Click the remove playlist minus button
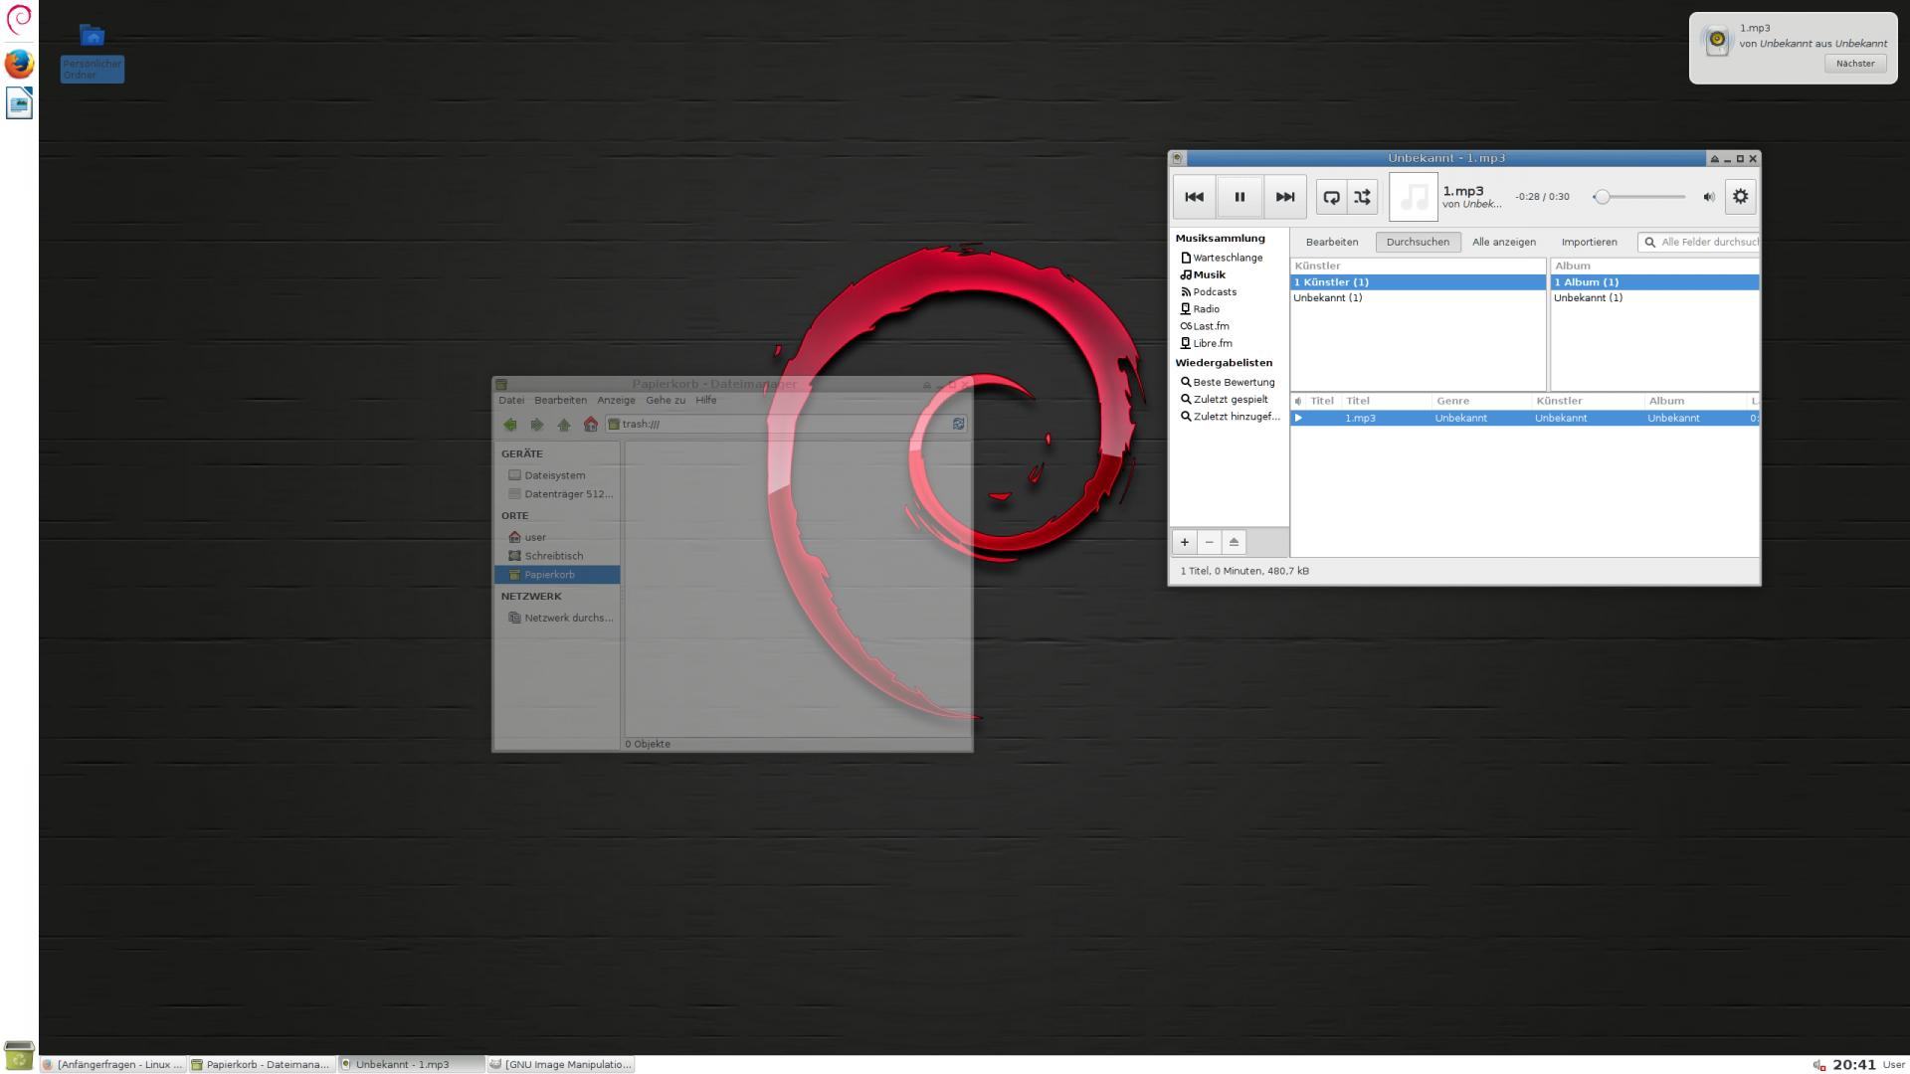 (1209, 542)
